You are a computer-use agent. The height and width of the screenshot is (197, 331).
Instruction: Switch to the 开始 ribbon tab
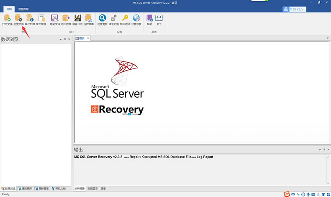(x=9, y=9)
